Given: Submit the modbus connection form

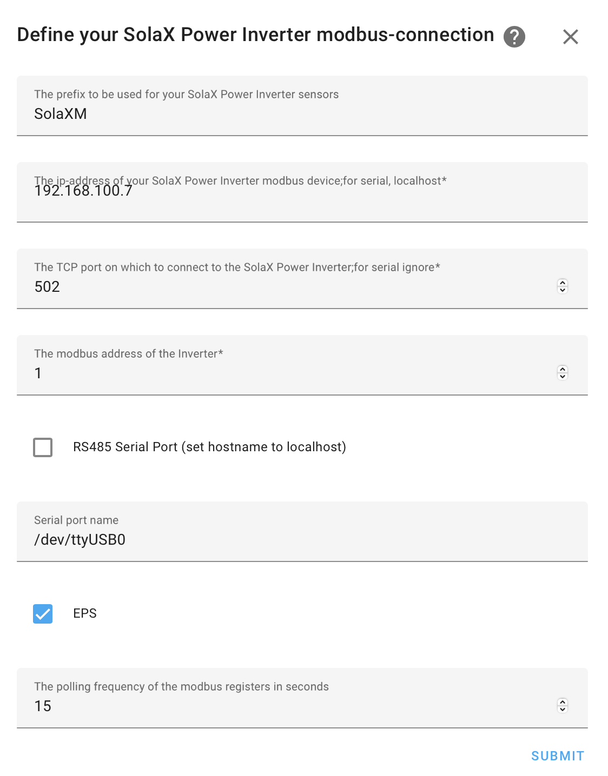Looking at the screenshot, I should (x=558, y=756).
